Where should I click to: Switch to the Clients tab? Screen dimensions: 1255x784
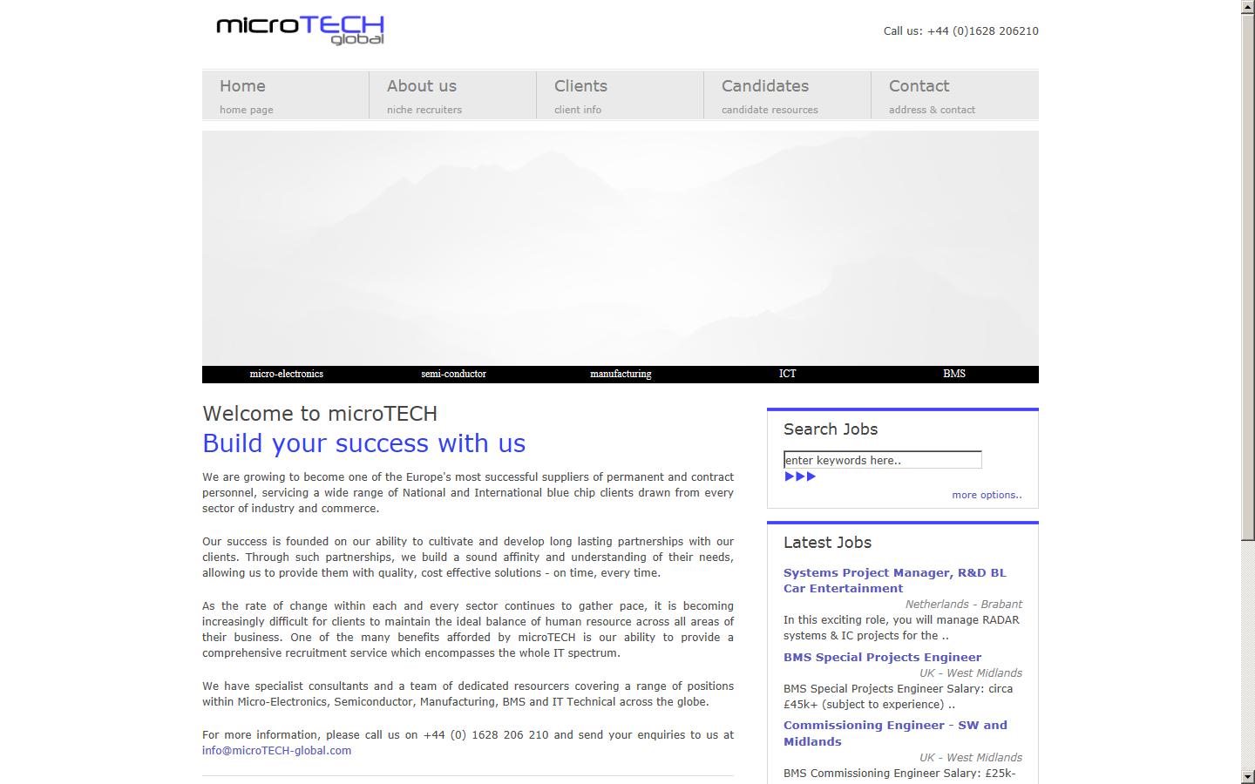[580, 86]
